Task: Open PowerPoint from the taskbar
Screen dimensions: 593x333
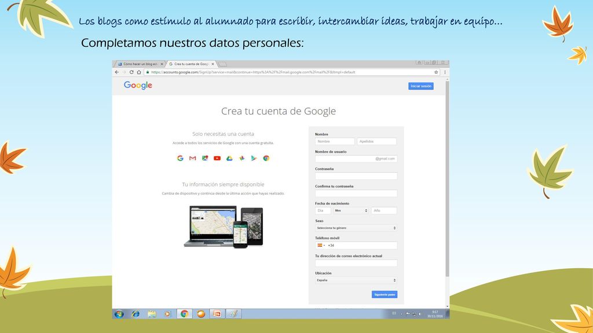Action: (217, 314)
